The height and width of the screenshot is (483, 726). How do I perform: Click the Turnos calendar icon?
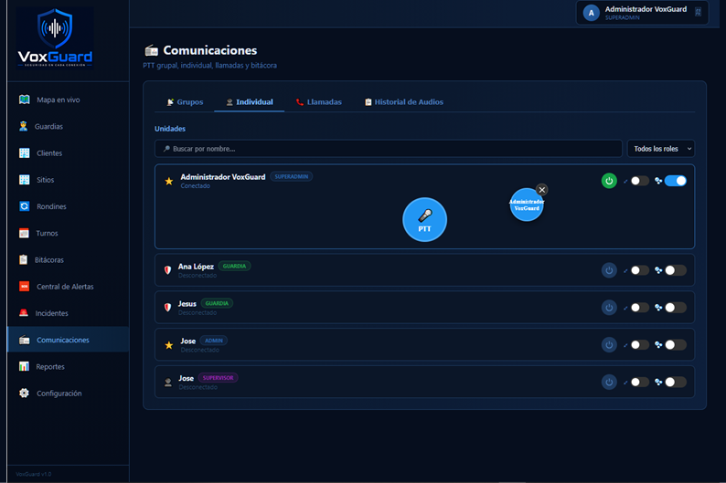(24, 233)
